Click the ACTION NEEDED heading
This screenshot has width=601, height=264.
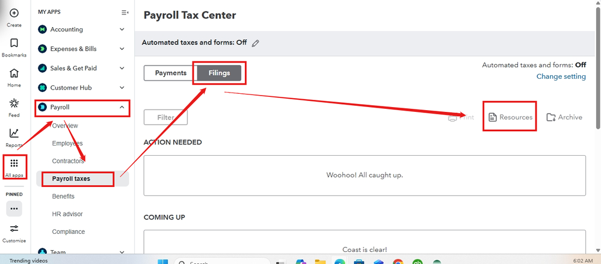click(x=173, y=142)
